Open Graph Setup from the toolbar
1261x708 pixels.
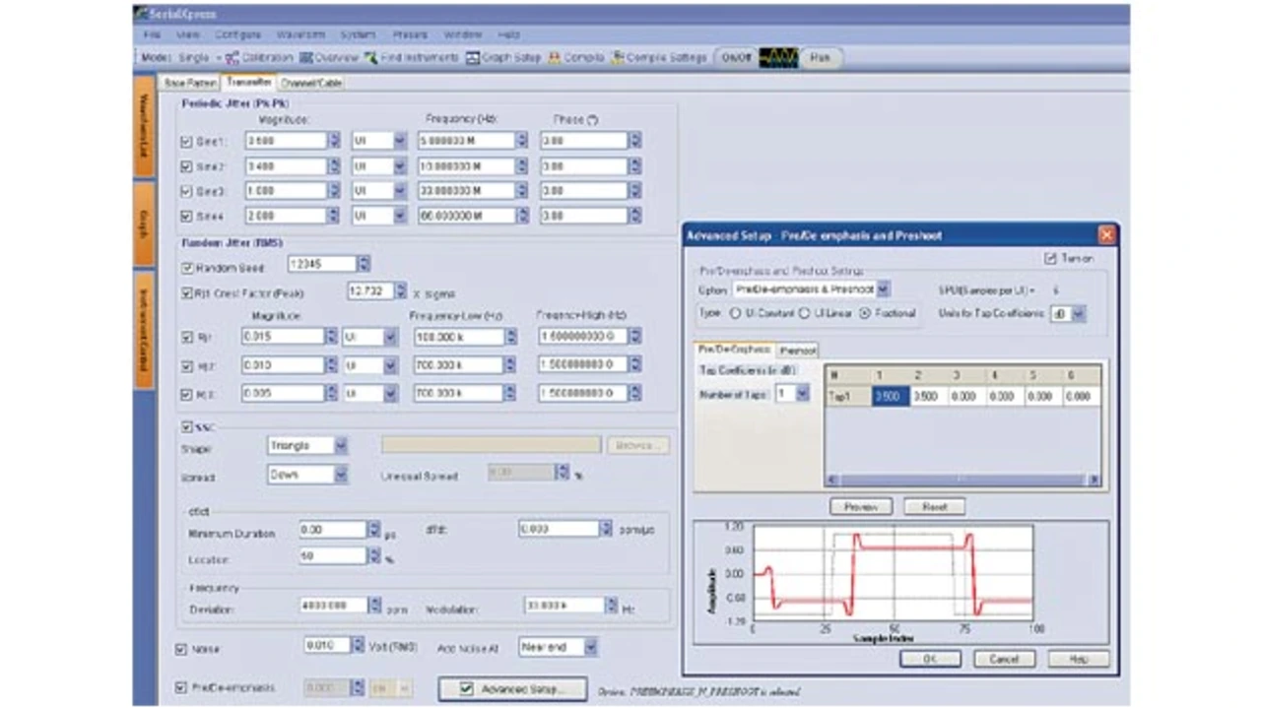click(503, 58)
